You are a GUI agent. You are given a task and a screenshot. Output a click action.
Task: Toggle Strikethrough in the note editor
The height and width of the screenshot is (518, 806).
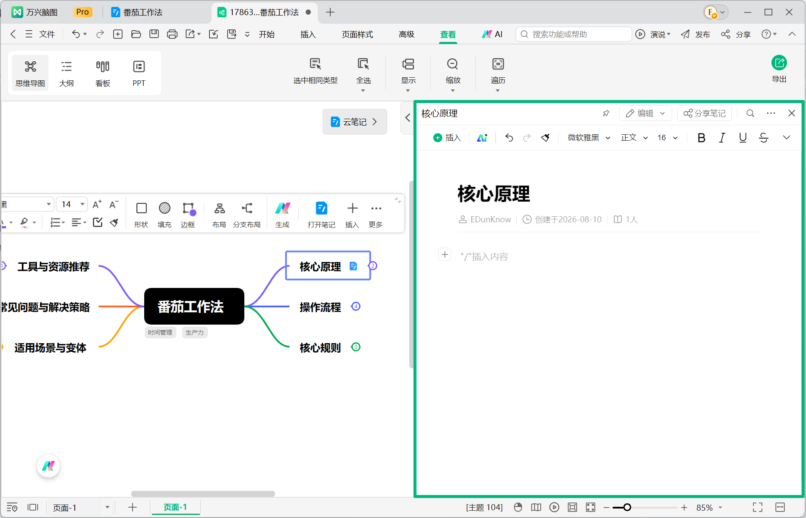pos(763,138)
